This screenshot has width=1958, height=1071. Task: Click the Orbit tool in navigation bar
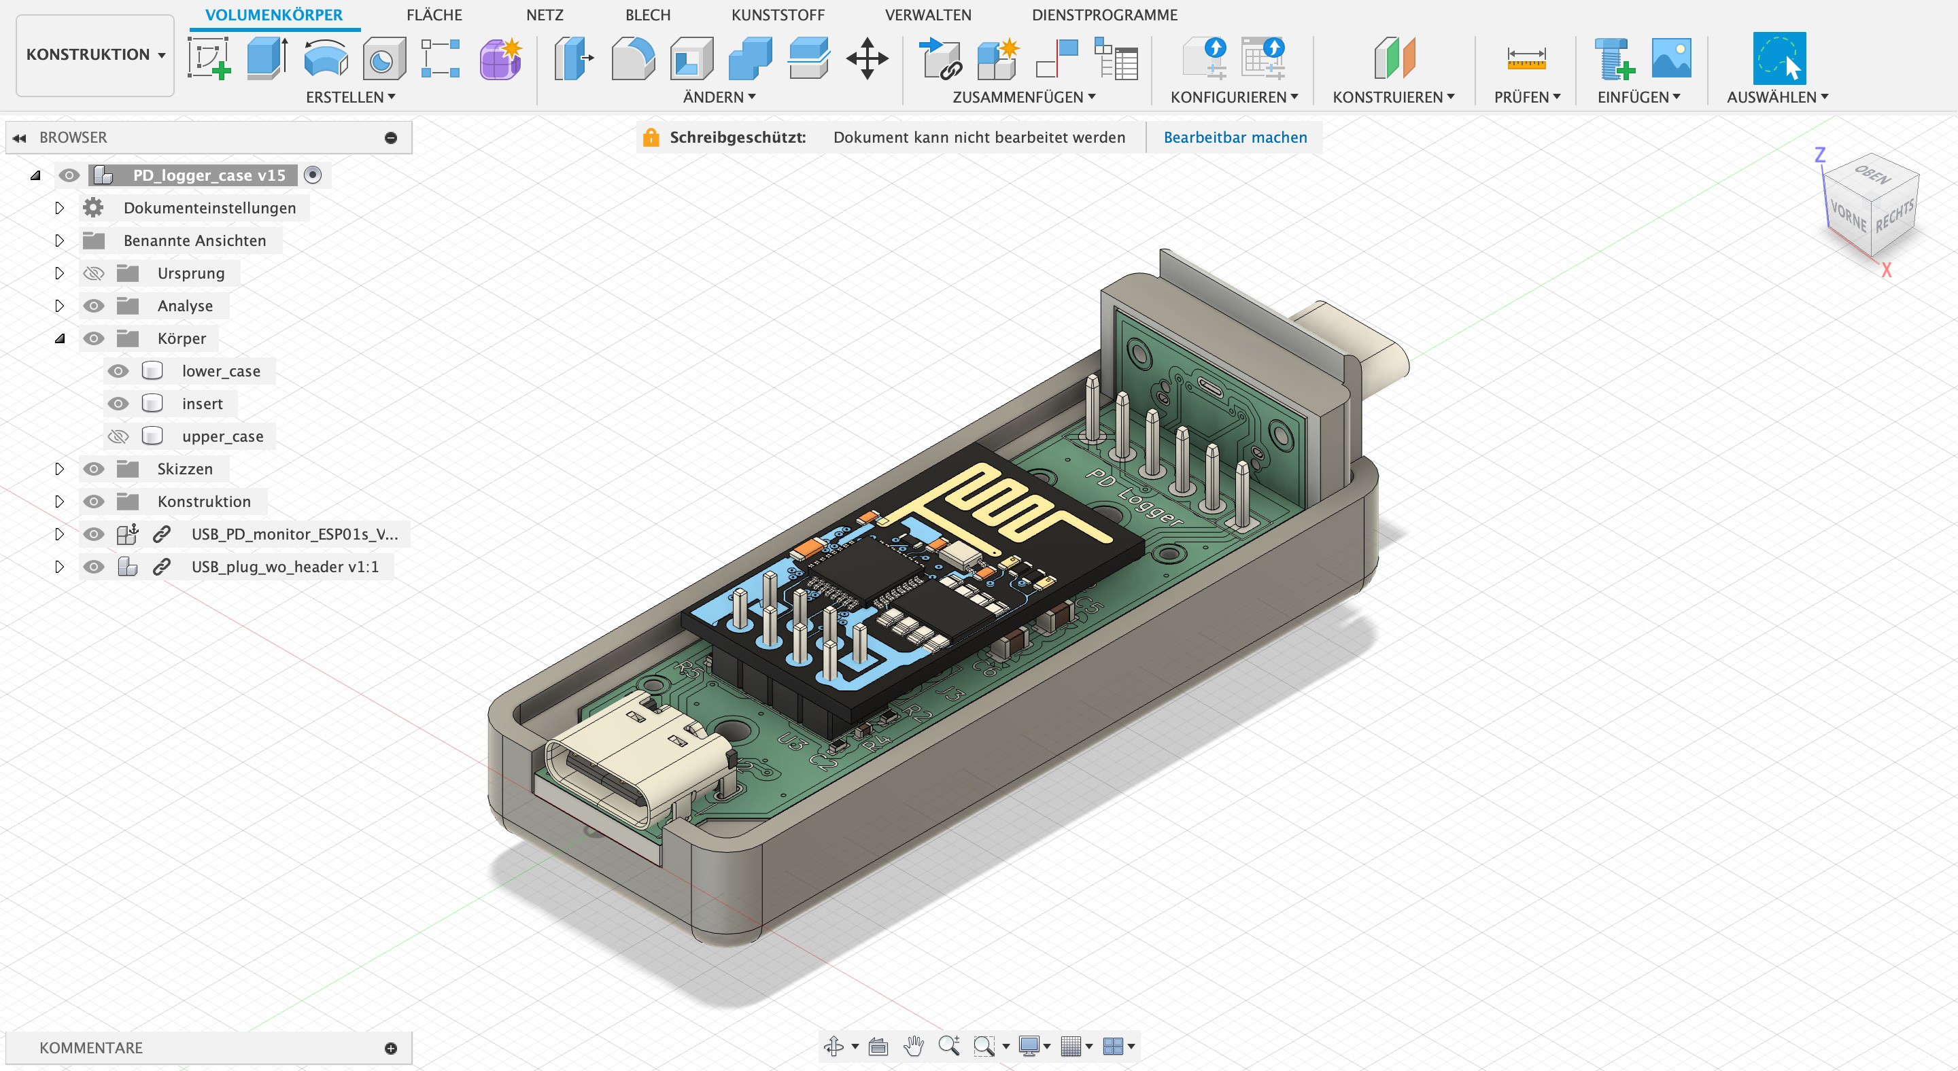tap(834, 1046)
